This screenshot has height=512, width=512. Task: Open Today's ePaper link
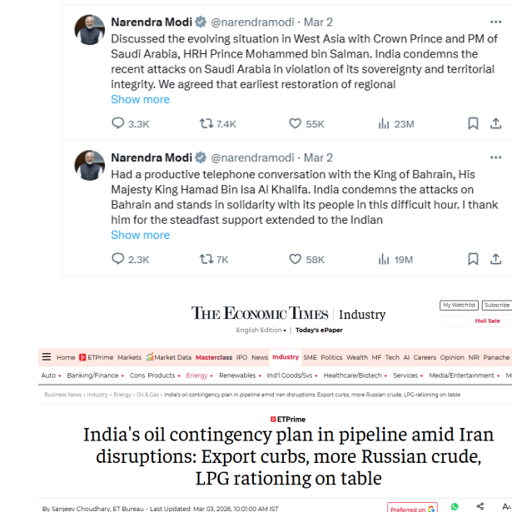[319, 331]
